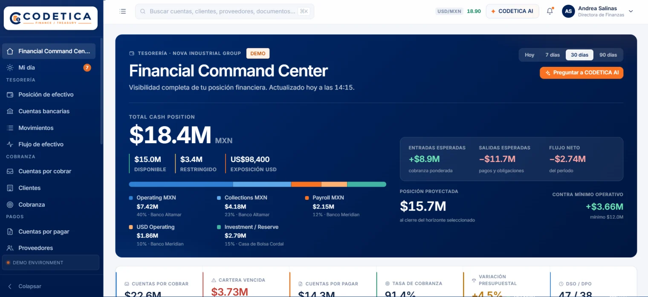Click the $15.7M Posición proyectada value
Image resolution: width=648 pixels, height=297 pixels.
point(423,206)
